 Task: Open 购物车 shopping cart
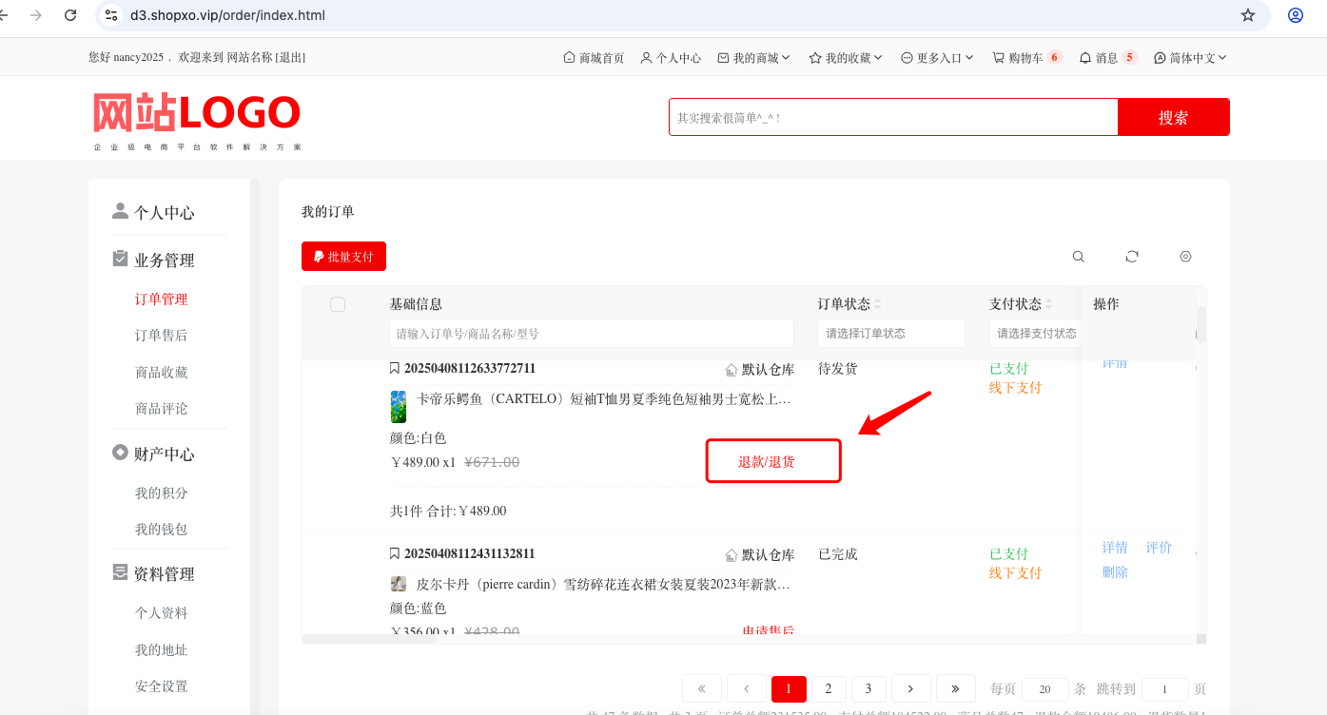(1026, 58)
